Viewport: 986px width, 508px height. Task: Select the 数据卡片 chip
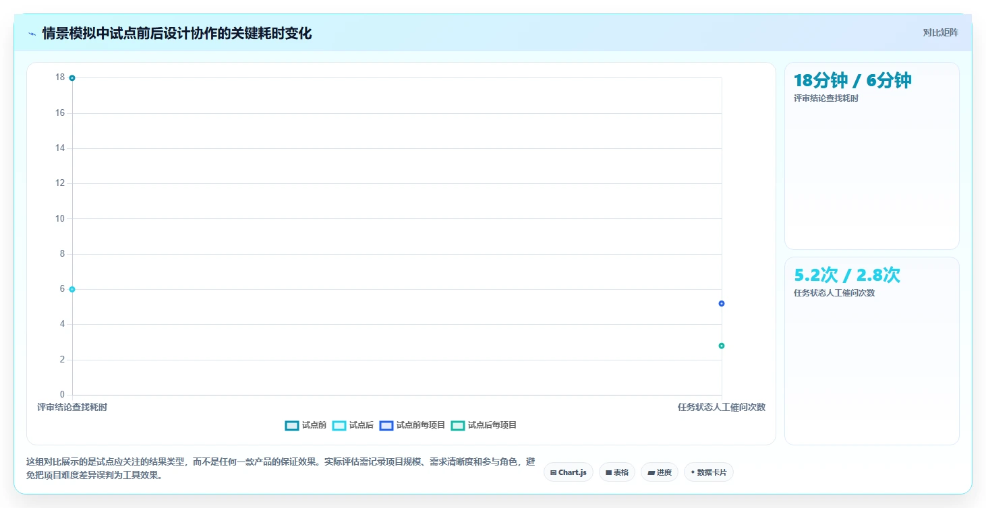[708, 472]
